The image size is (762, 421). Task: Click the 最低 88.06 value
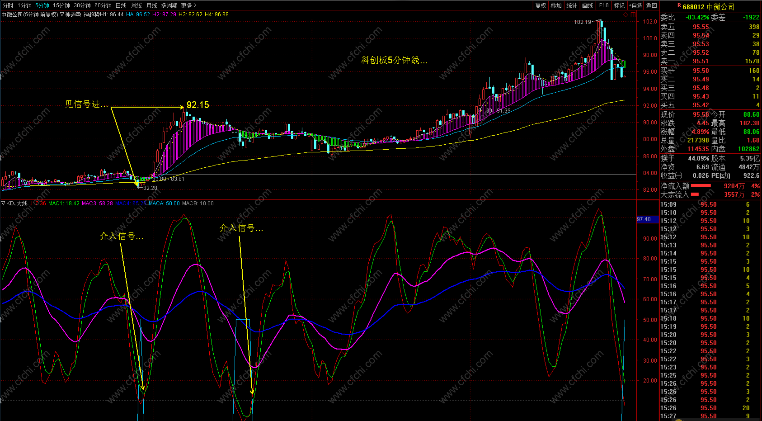click(x=751, y=132)
